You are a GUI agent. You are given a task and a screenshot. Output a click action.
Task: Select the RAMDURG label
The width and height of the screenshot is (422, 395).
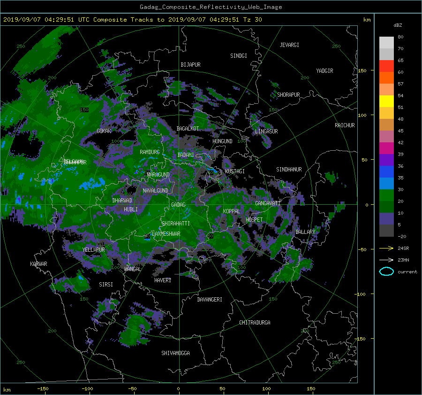click(150, 152)
